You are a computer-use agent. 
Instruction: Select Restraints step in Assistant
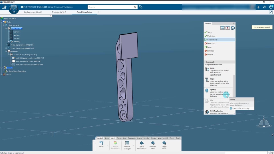point(211,43)
